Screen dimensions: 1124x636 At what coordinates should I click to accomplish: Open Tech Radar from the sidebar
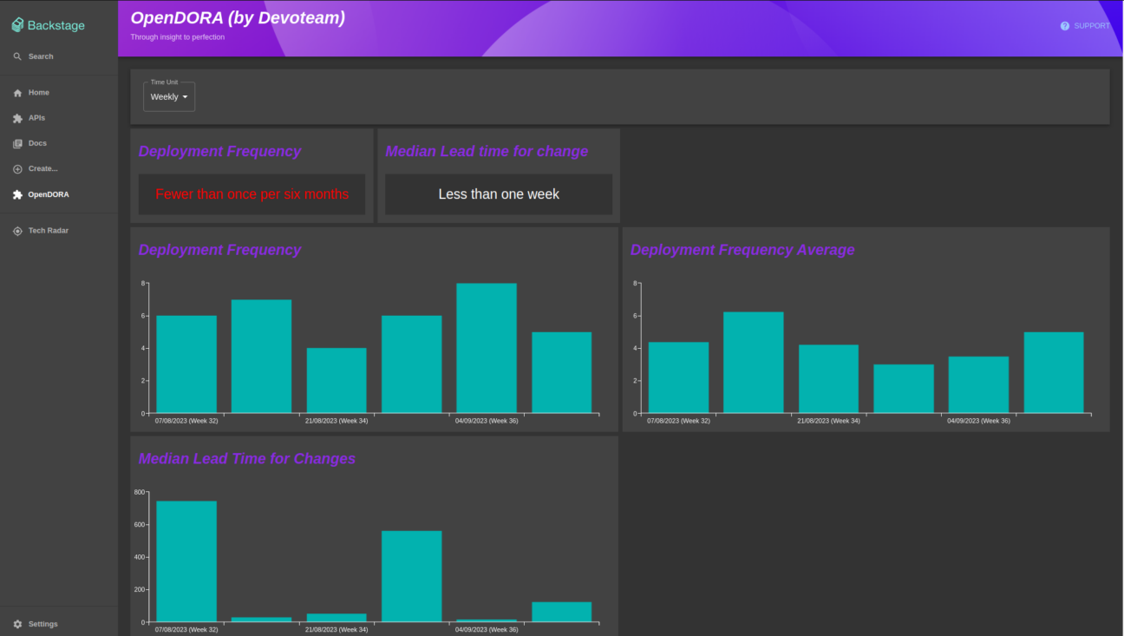coord(59,231)
